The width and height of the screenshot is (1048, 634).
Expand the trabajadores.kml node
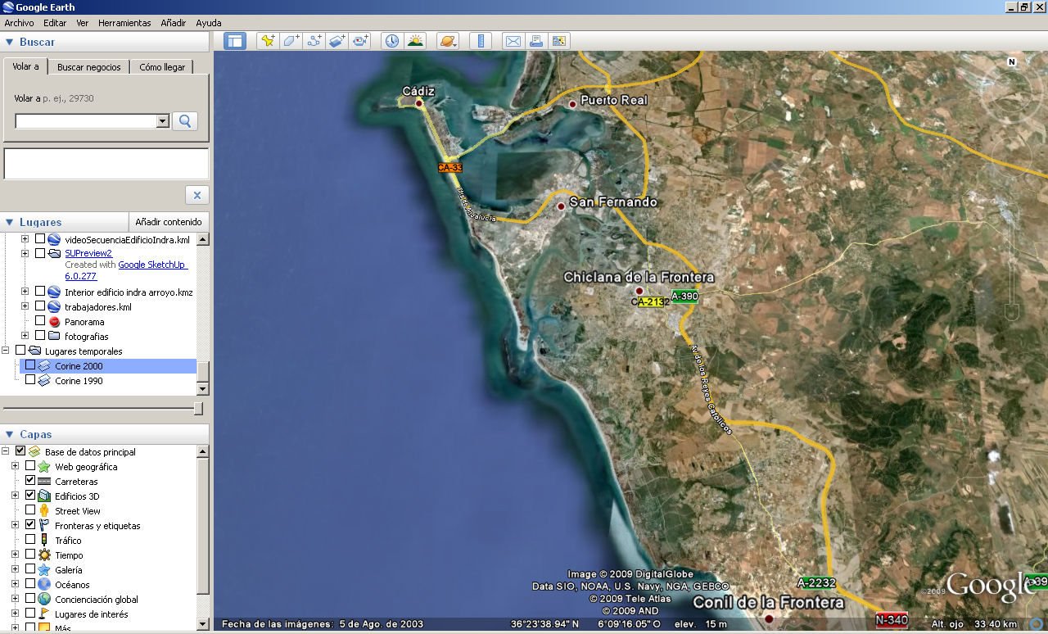tap(26, 307)
